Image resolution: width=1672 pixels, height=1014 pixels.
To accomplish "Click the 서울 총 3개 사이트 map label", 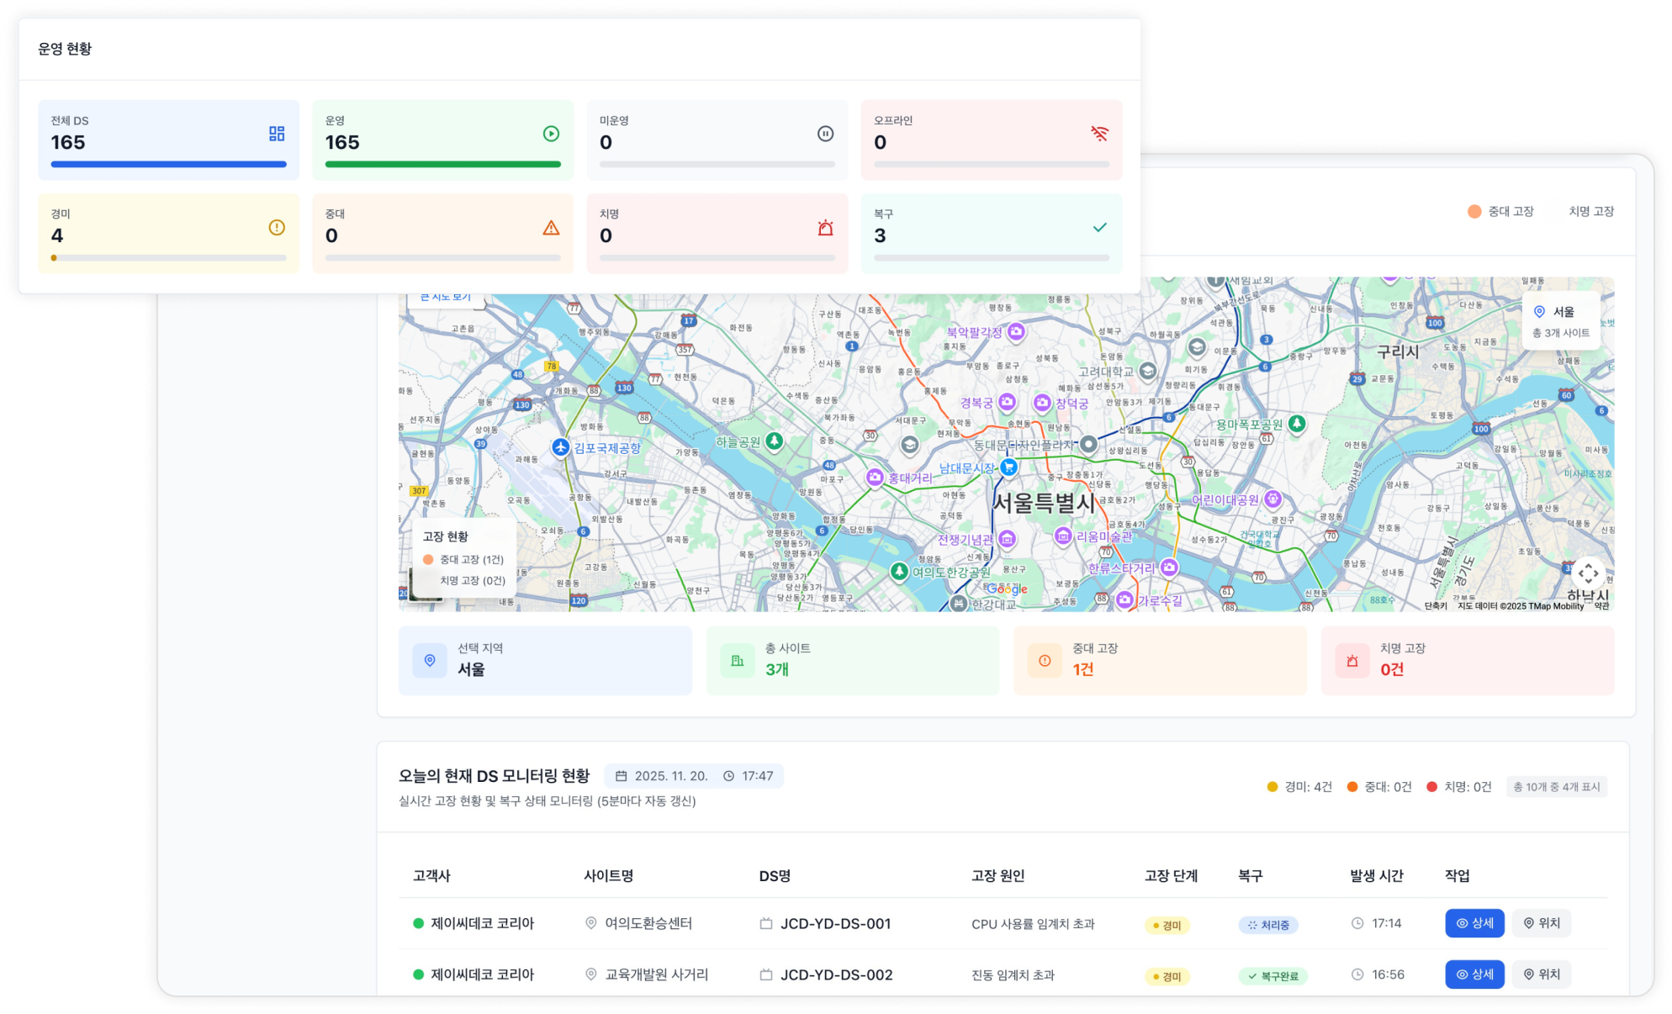I will tap(1562, 321).
